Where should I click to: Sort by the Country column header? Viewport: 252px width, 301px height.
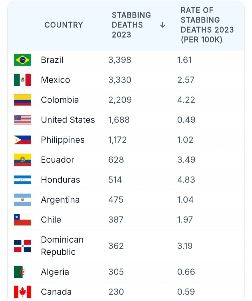64,25
